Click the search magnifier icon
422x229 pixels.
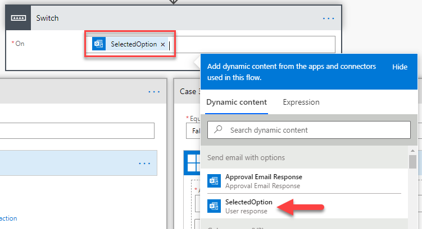pos(218,129)
